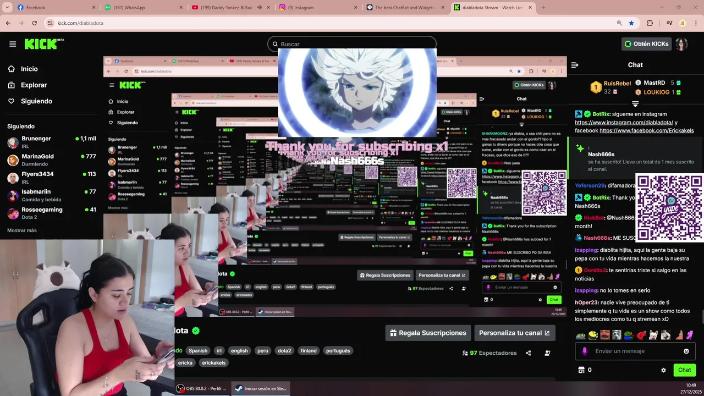Open the Kick hamburger sidebar menu
The width and height of the screenshot is (704, 396).
coord(13,44)
